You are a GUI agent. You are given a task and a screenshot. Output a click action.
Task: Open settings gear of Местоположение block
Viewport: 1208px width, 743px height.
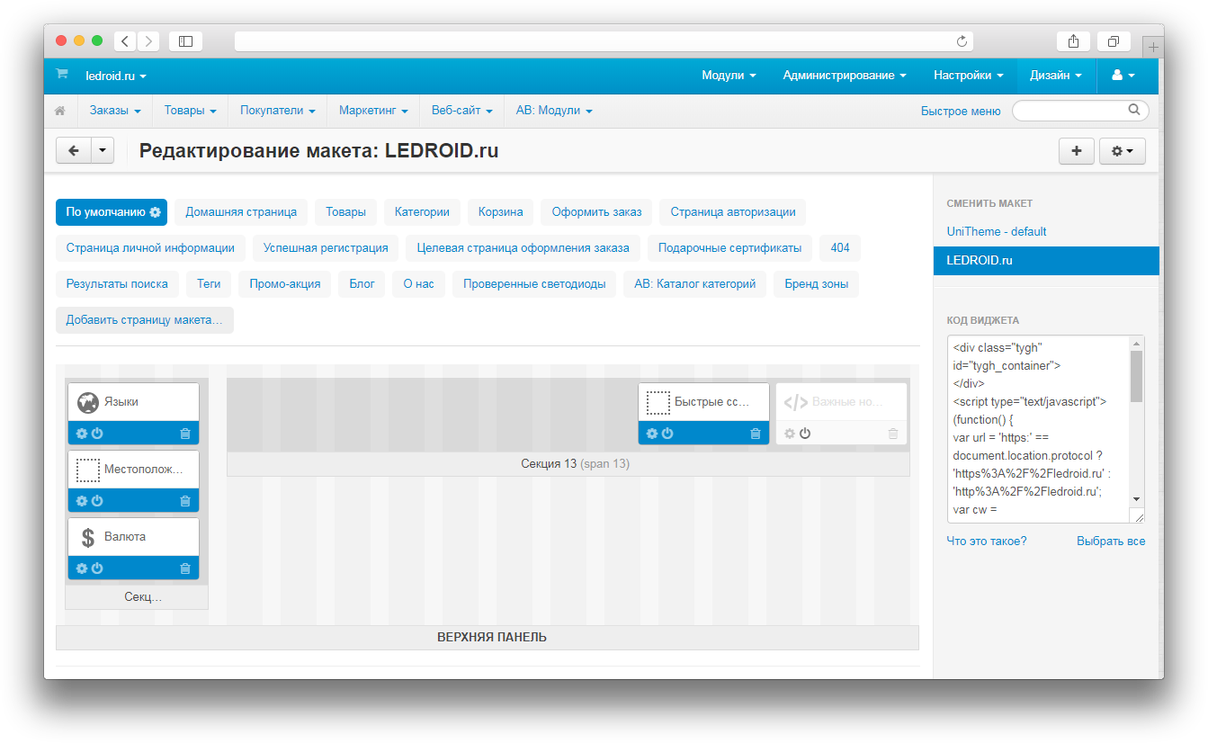(82, 501)
